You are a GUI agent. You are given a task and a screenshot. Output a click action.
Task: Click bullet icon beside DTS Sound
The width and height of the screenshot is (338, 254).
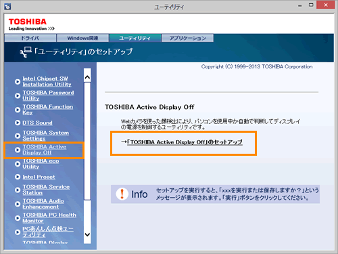[18, 123]
